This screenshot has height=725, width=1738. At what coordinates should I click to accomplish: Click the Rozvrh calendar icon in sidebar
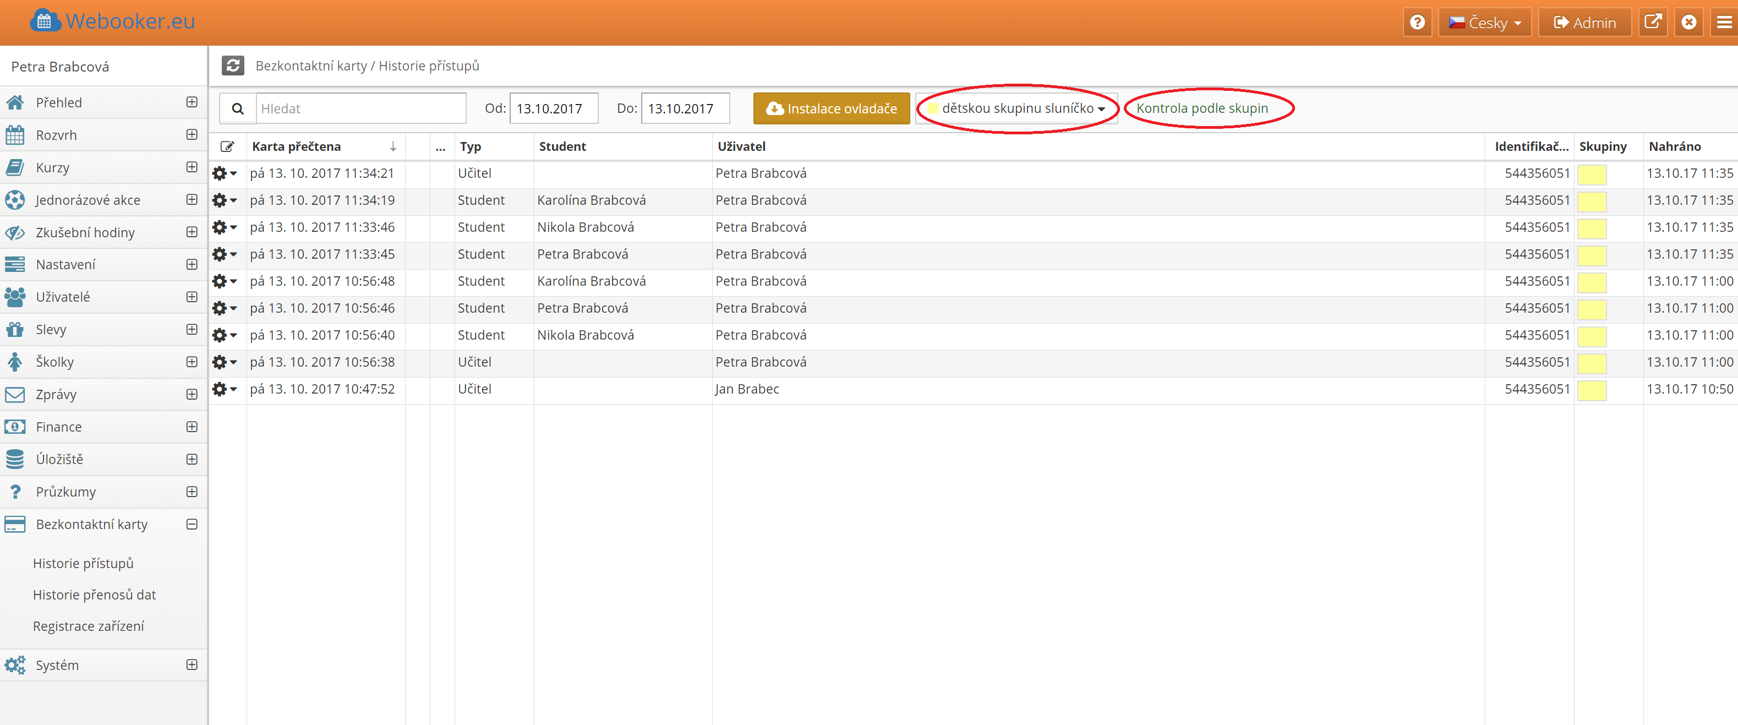click(15, 135)
